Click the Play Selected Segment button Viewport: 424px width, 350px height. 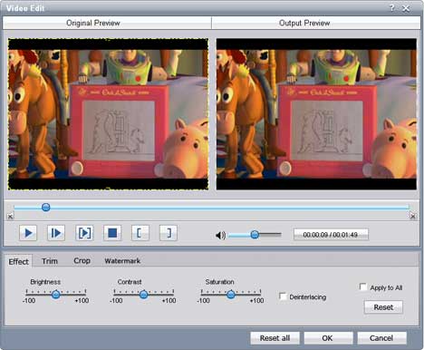click(84, 233)
